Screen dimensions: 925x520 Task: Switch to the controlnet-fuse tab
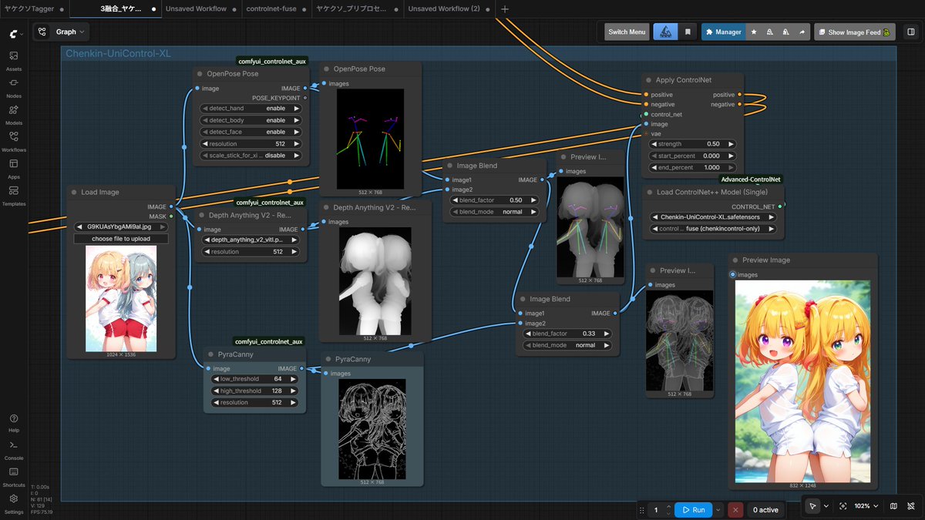coord(271,8)
